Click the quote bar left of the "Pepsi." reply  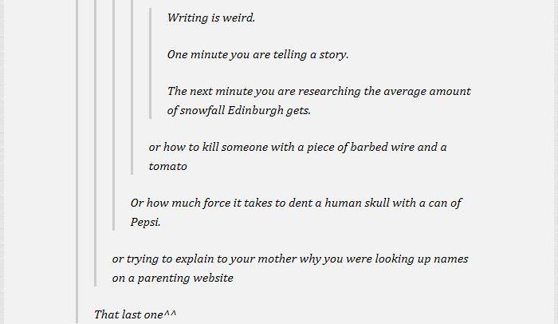click(x=113, y=115)
